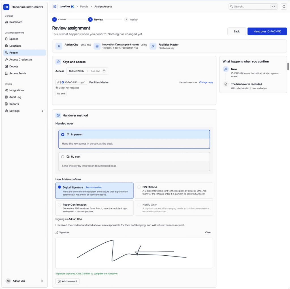The image size is (290, 289).
Task: Navigate to Access Points
Action: [24, 73]
